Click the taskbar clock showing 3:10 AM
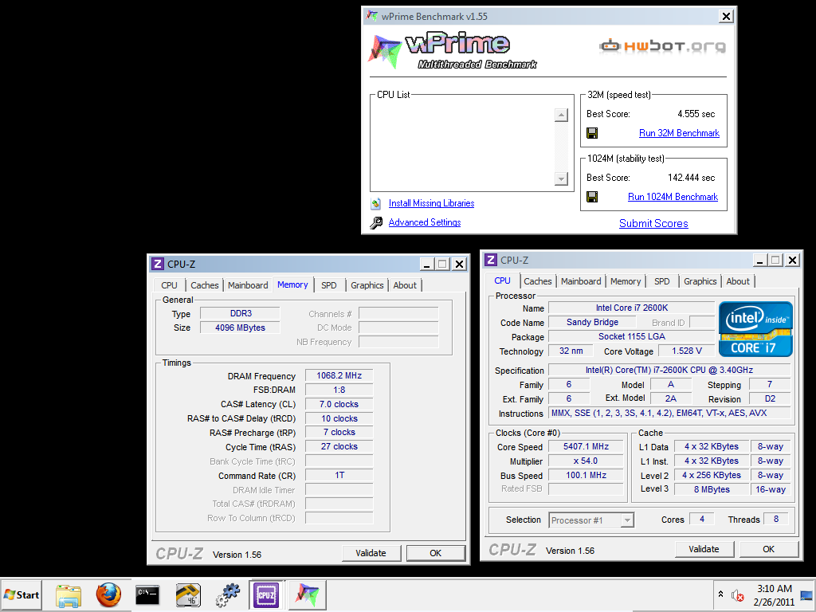816x612 pixels. tap(775, 589)
